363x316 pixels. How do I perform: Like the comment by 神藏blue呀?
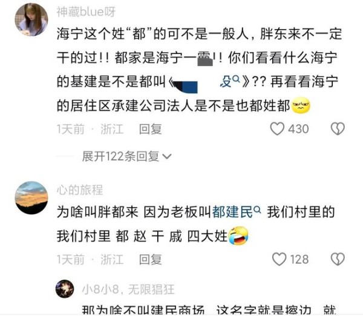tap(277, 129)
